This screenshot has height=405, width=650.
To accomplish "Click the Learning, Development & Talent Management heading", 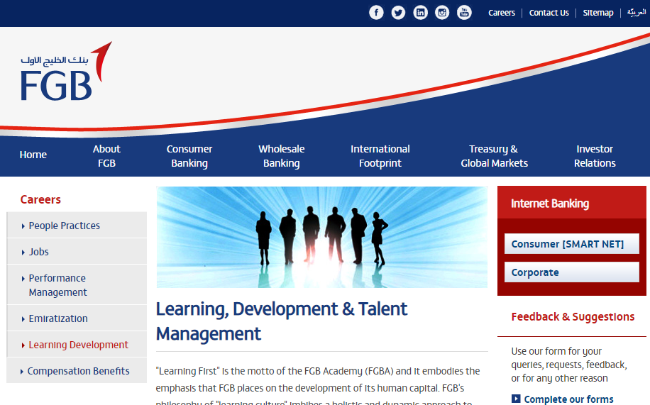I will tap(282, 321).
